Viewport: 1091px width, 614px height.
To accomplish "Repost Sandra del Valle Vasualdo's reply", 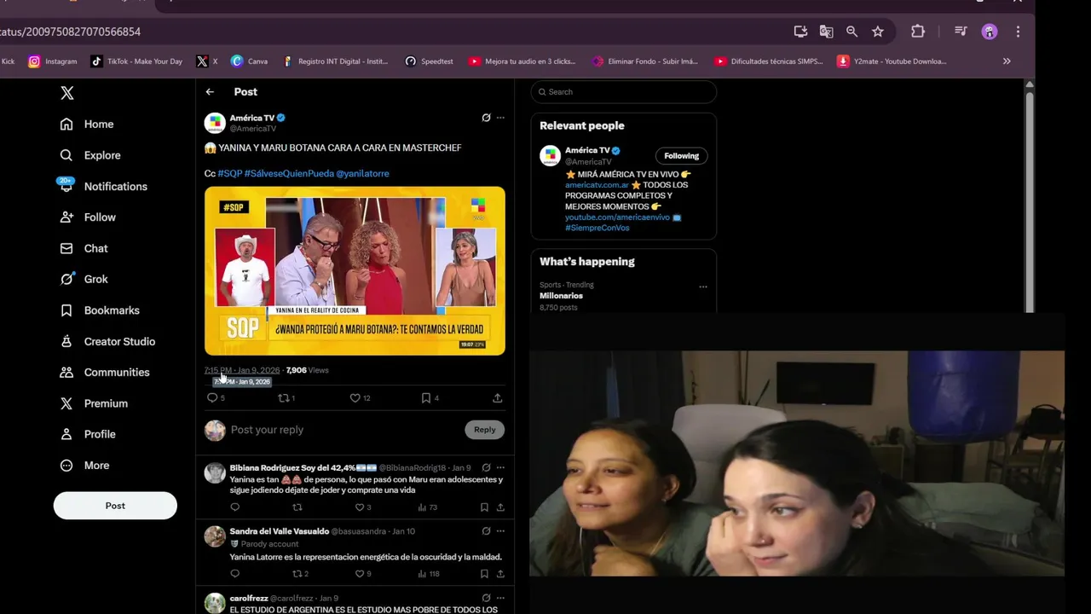I will (297, 574).
